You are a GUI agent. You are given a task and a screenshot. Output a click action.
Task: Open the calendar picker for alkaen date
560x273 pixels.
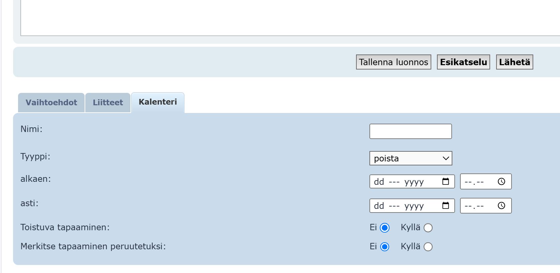coord(445,181)
